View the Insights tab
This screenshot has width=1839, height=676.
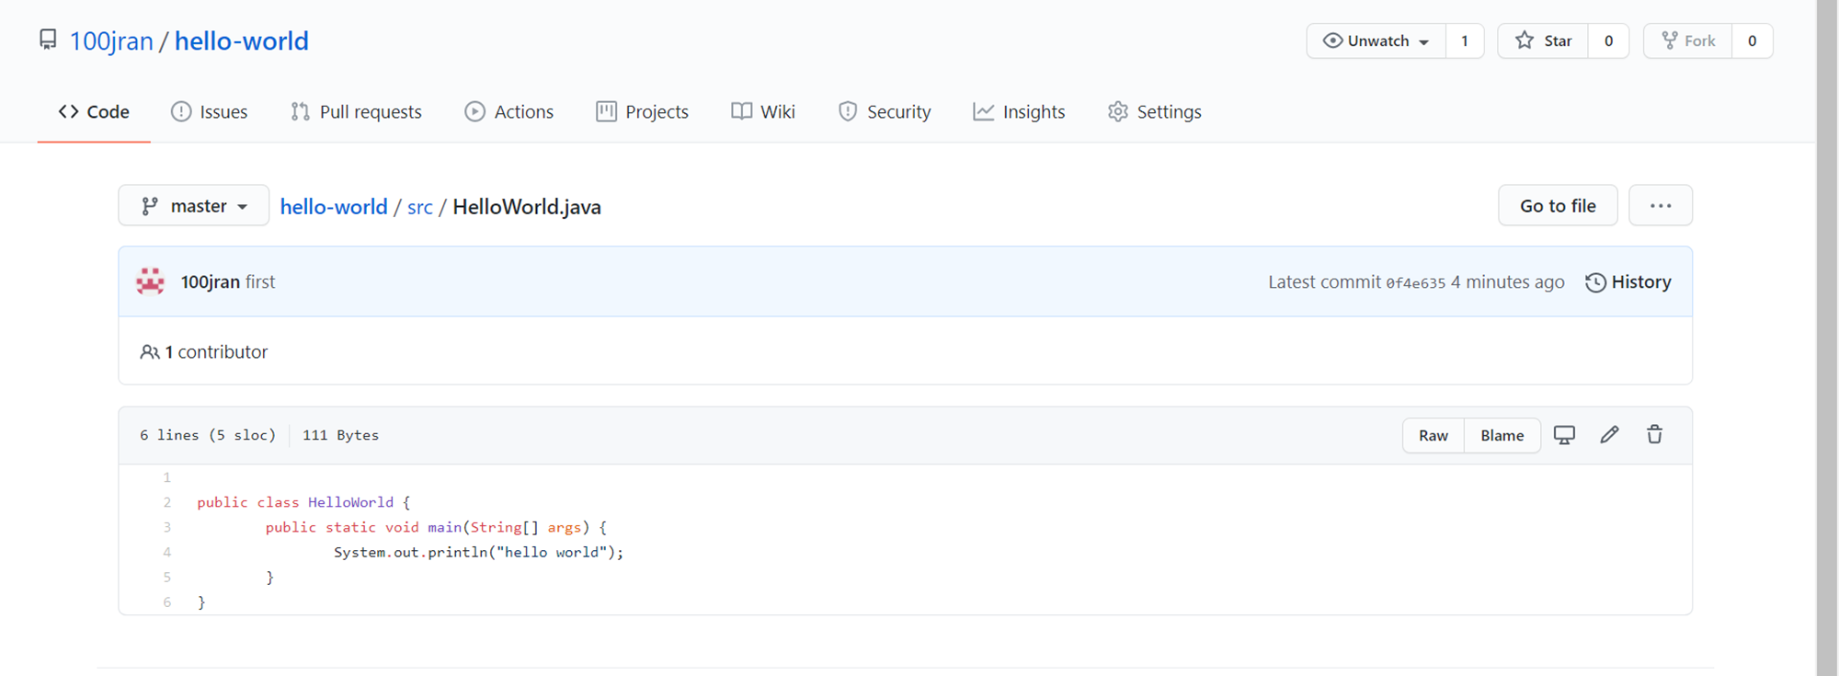(x=1019, y=111)
